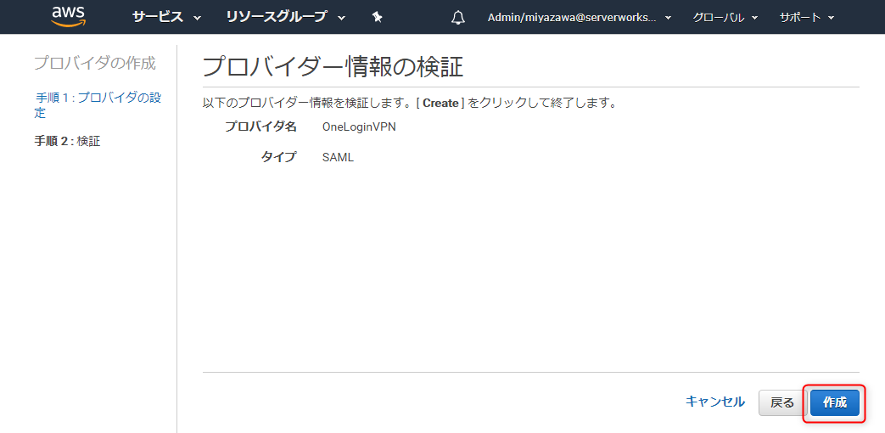The height and width of the screenshot is (433, 885).
Task: Expand the サポート menu
Action: [807, 18]
